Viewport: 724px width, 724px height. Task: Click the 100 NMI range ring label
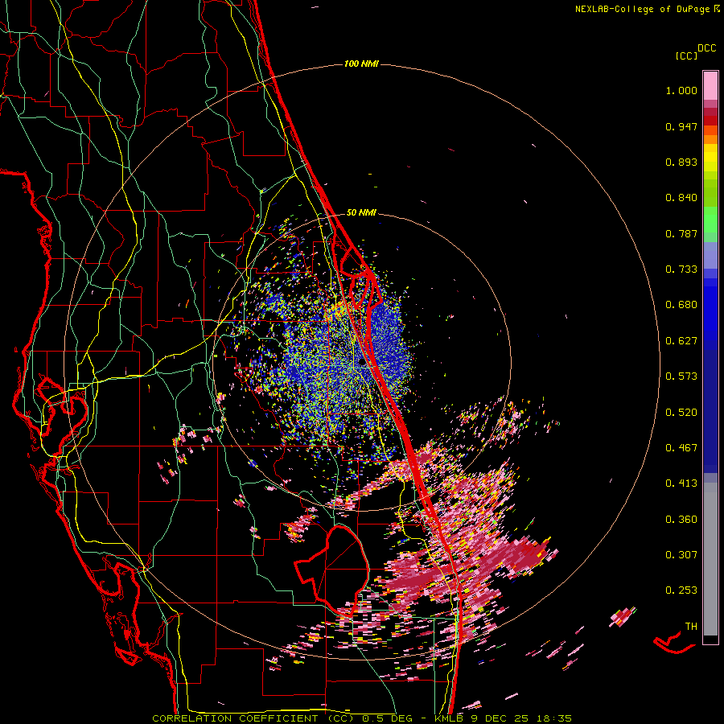click(361, 64)
